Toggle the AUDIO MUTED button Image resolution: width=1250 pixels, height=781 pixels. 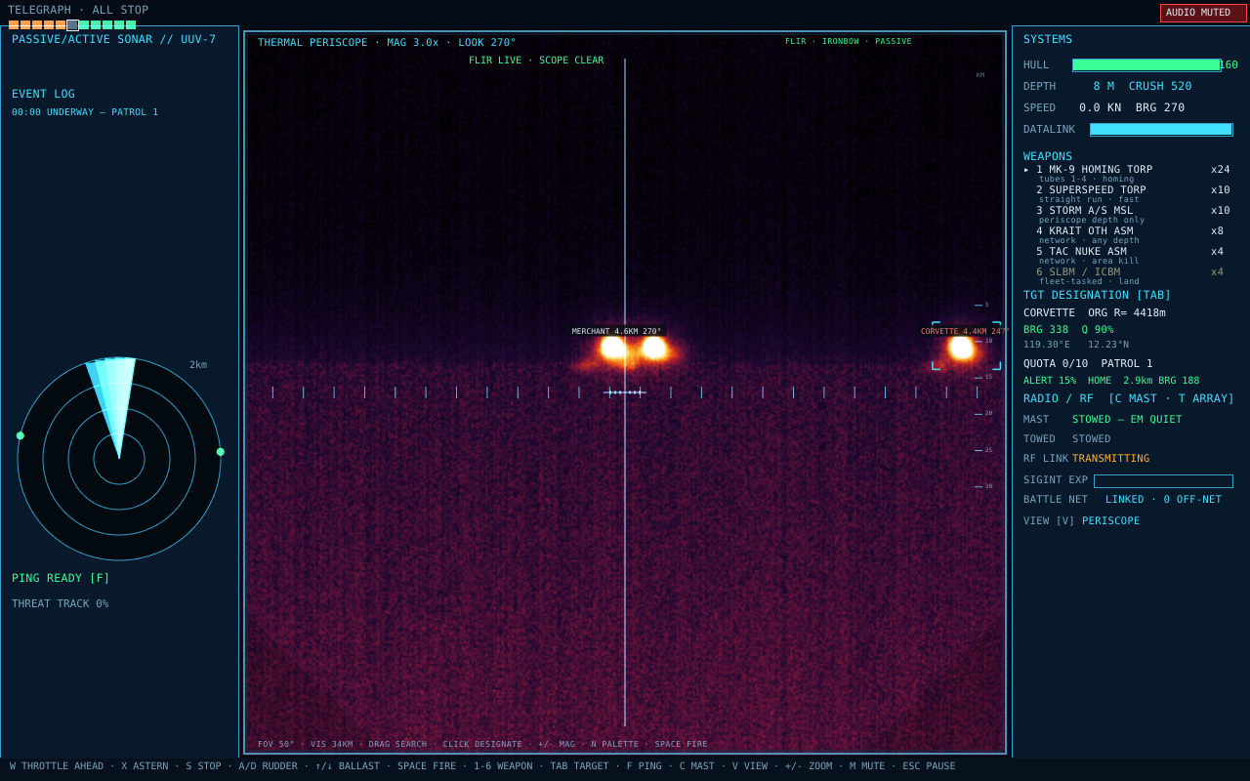coord(1203,13)
